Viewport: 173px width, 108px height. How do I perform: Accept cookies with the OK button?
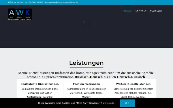(x=127, y=103)
